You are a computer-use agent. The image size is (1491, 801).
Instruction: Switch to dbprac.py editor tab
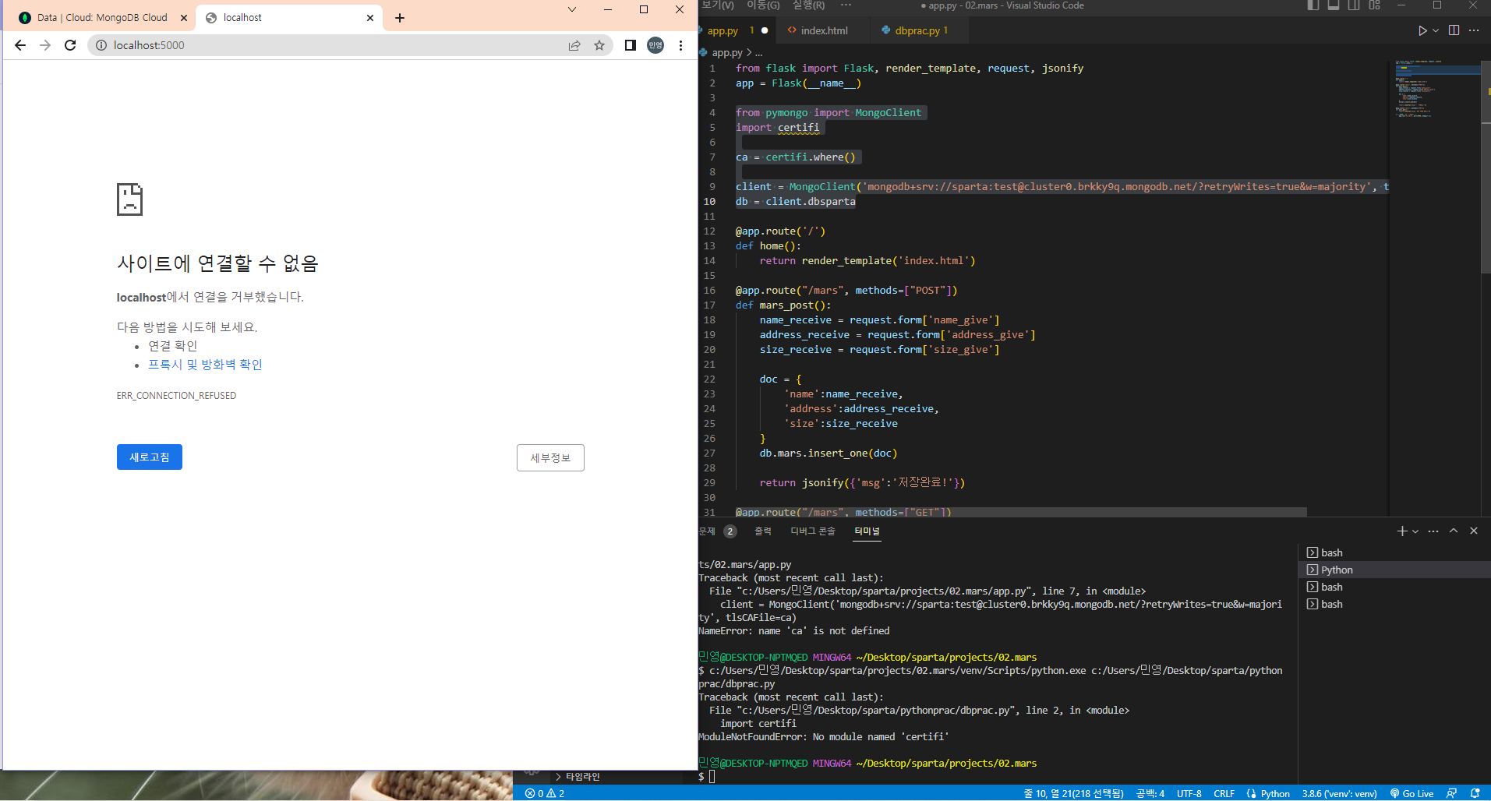tap(920, 30)
